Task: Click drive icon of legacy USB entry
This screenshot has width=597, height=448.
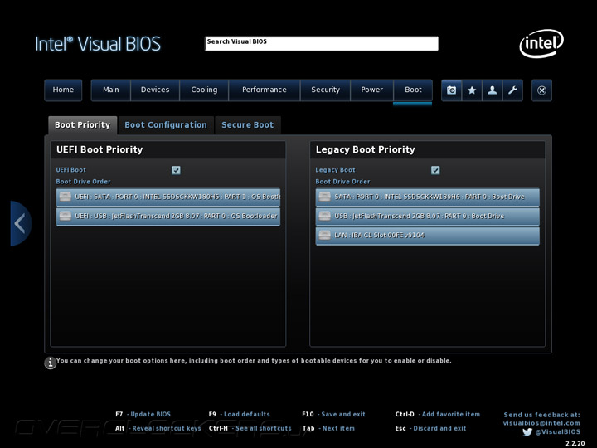Action: pyautogui.click(x=324, y=216)
